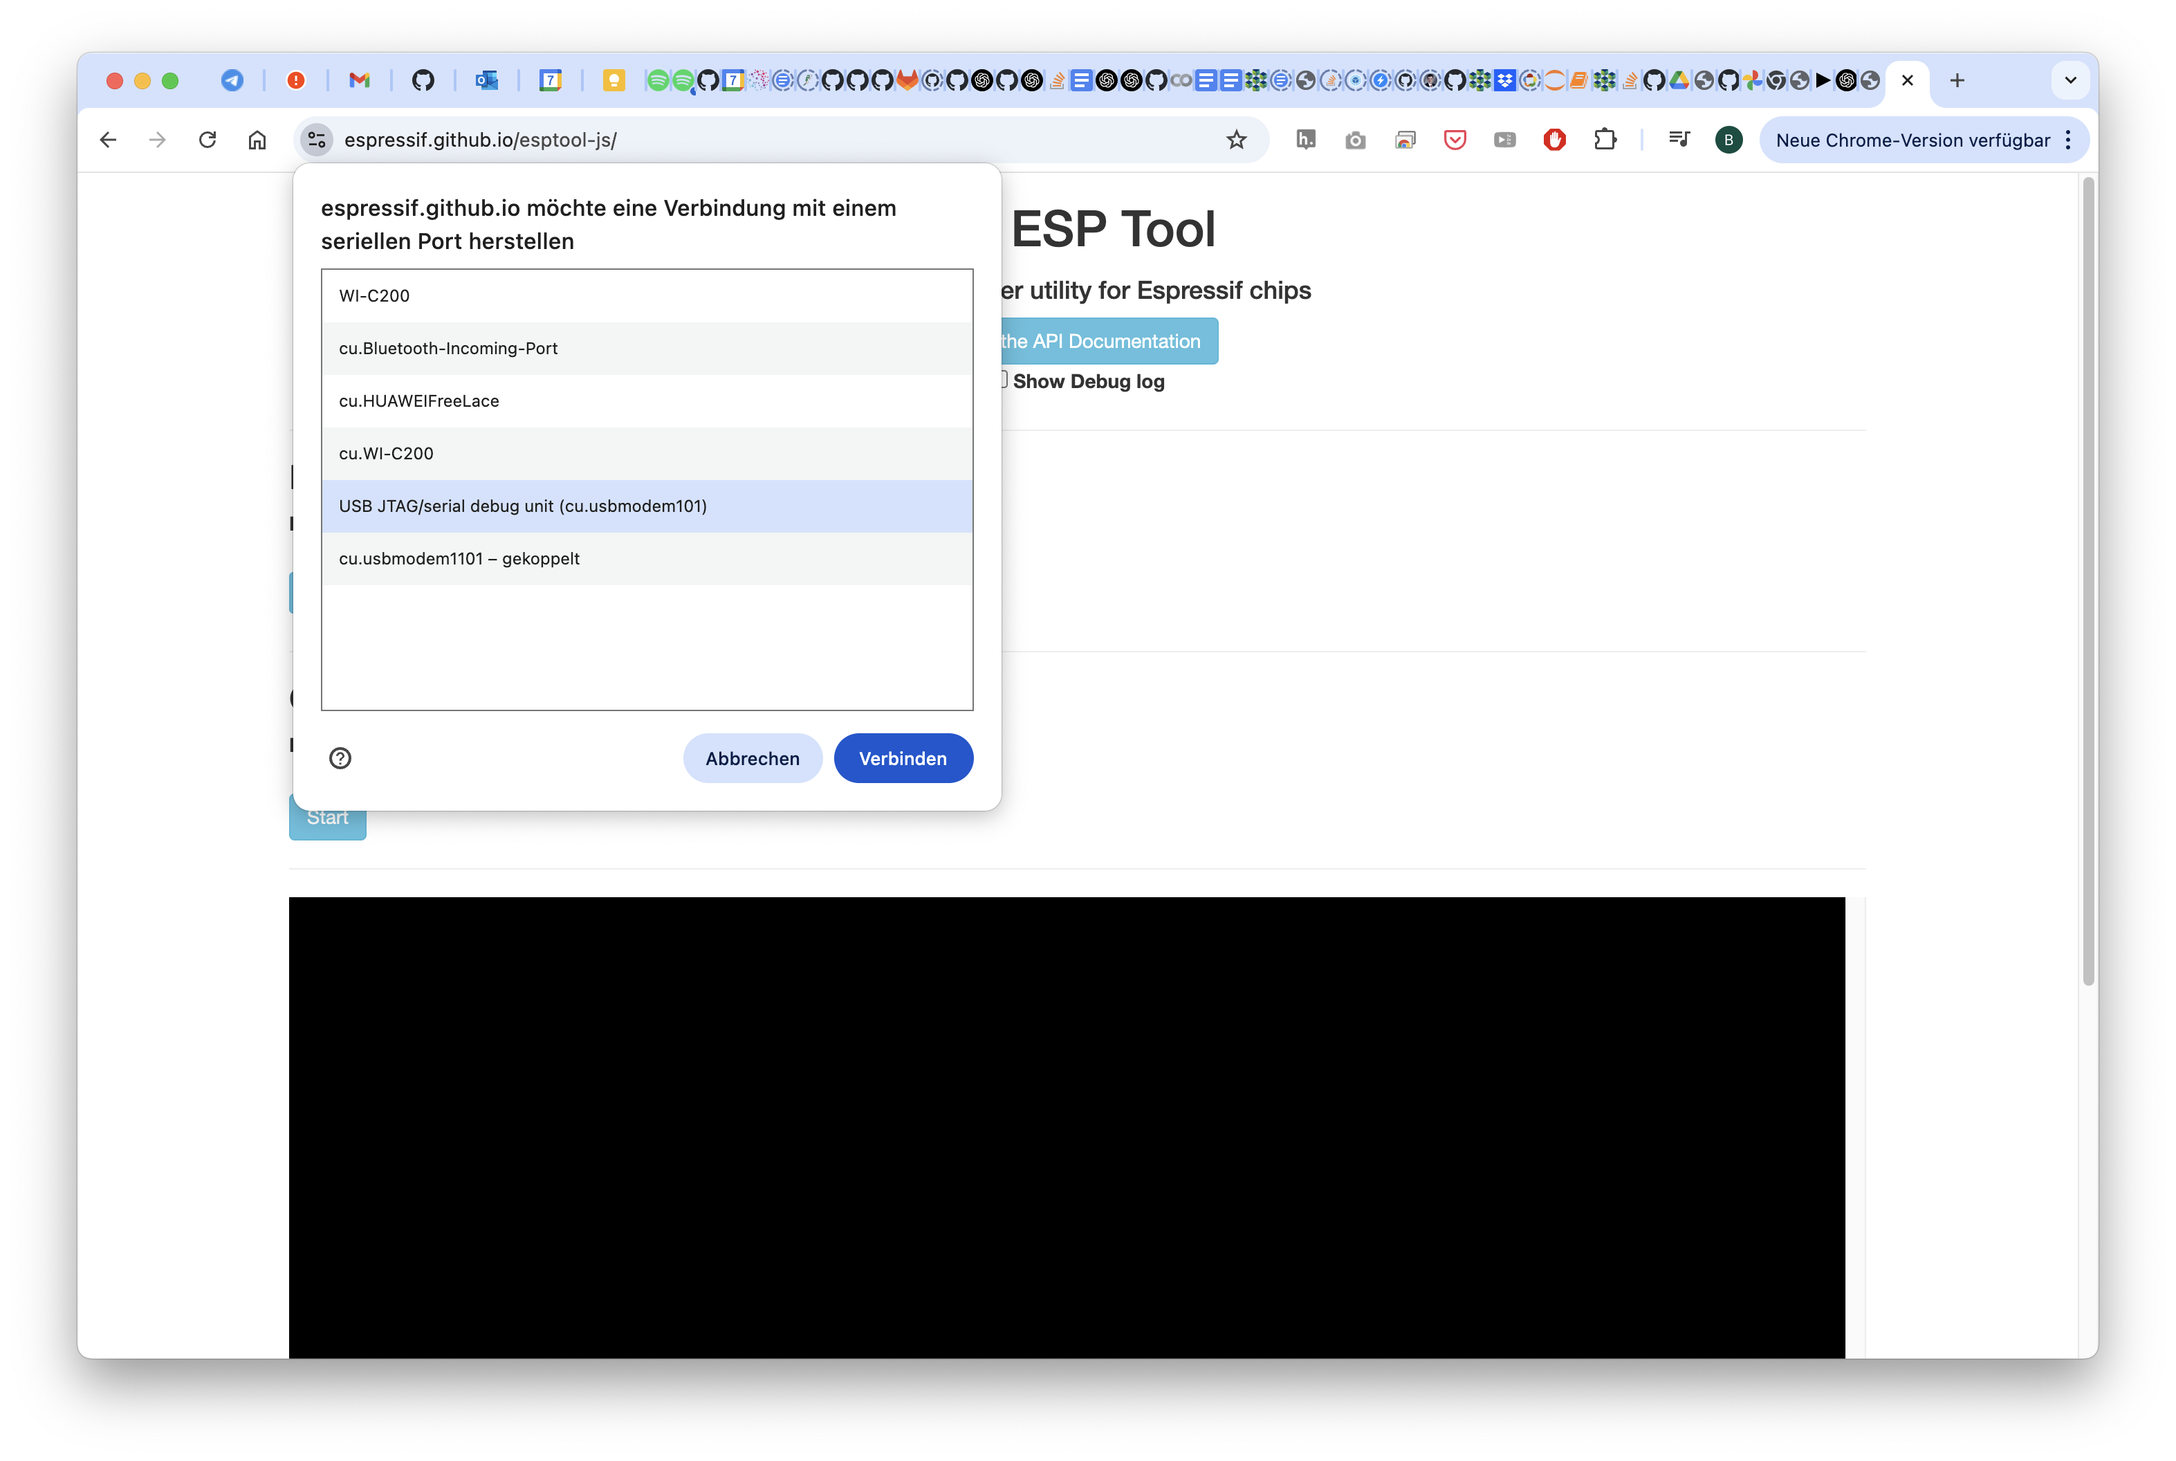Open pinned Gmail tab
2176x1461 pixels.
click(x=358, y=80)
